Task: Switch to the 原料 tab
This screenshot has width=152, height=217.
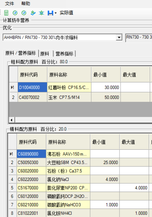Action: click(x=46, y=54)
